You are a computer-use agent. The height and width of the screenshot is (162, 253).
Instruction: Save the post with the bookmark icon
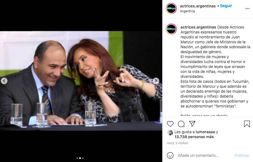(247, 124)
